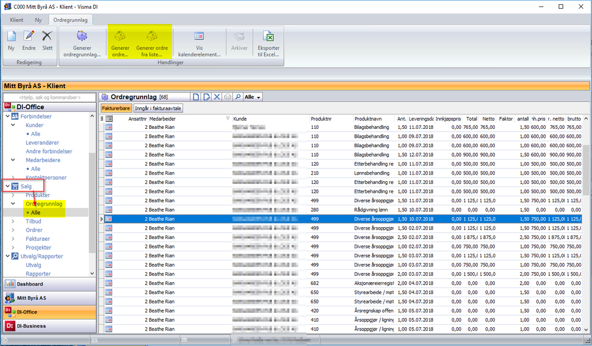Viewport: 592px width, 346px height.
Task: Click Utvalg/Rapporter search icon in tree
Action: pyautogui.click(x=15, y=256)
